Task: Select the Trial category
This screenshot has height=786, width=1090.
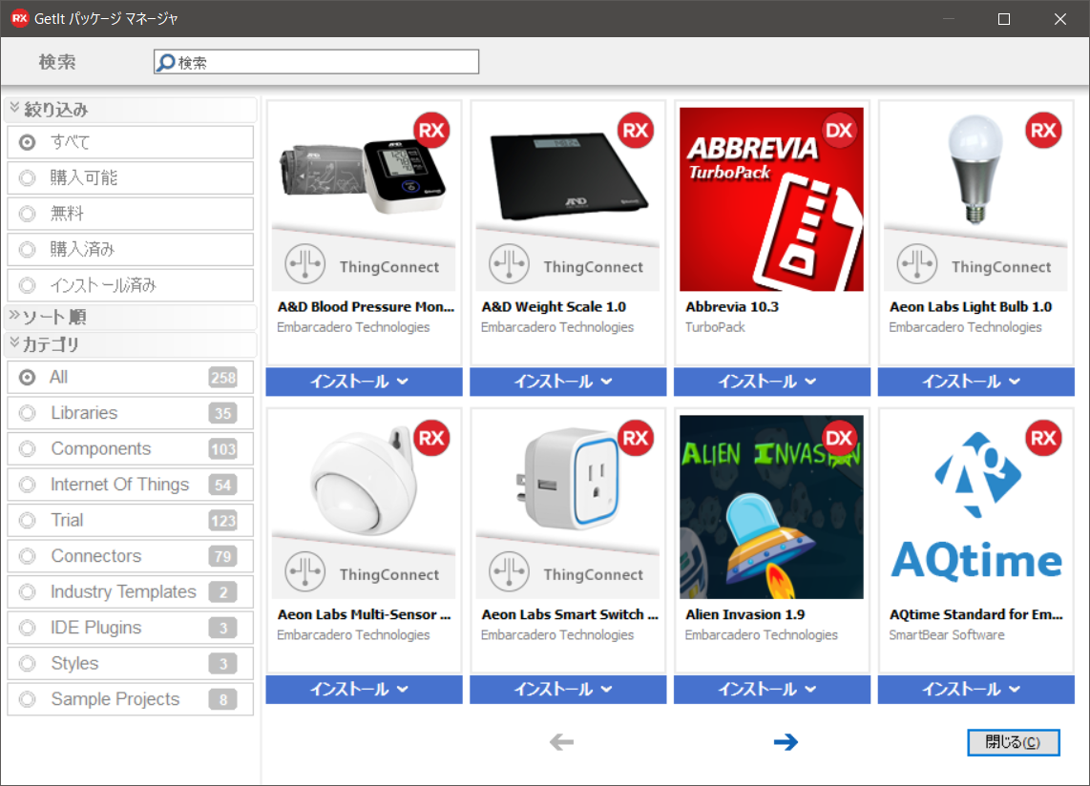Action: (130, 521)
